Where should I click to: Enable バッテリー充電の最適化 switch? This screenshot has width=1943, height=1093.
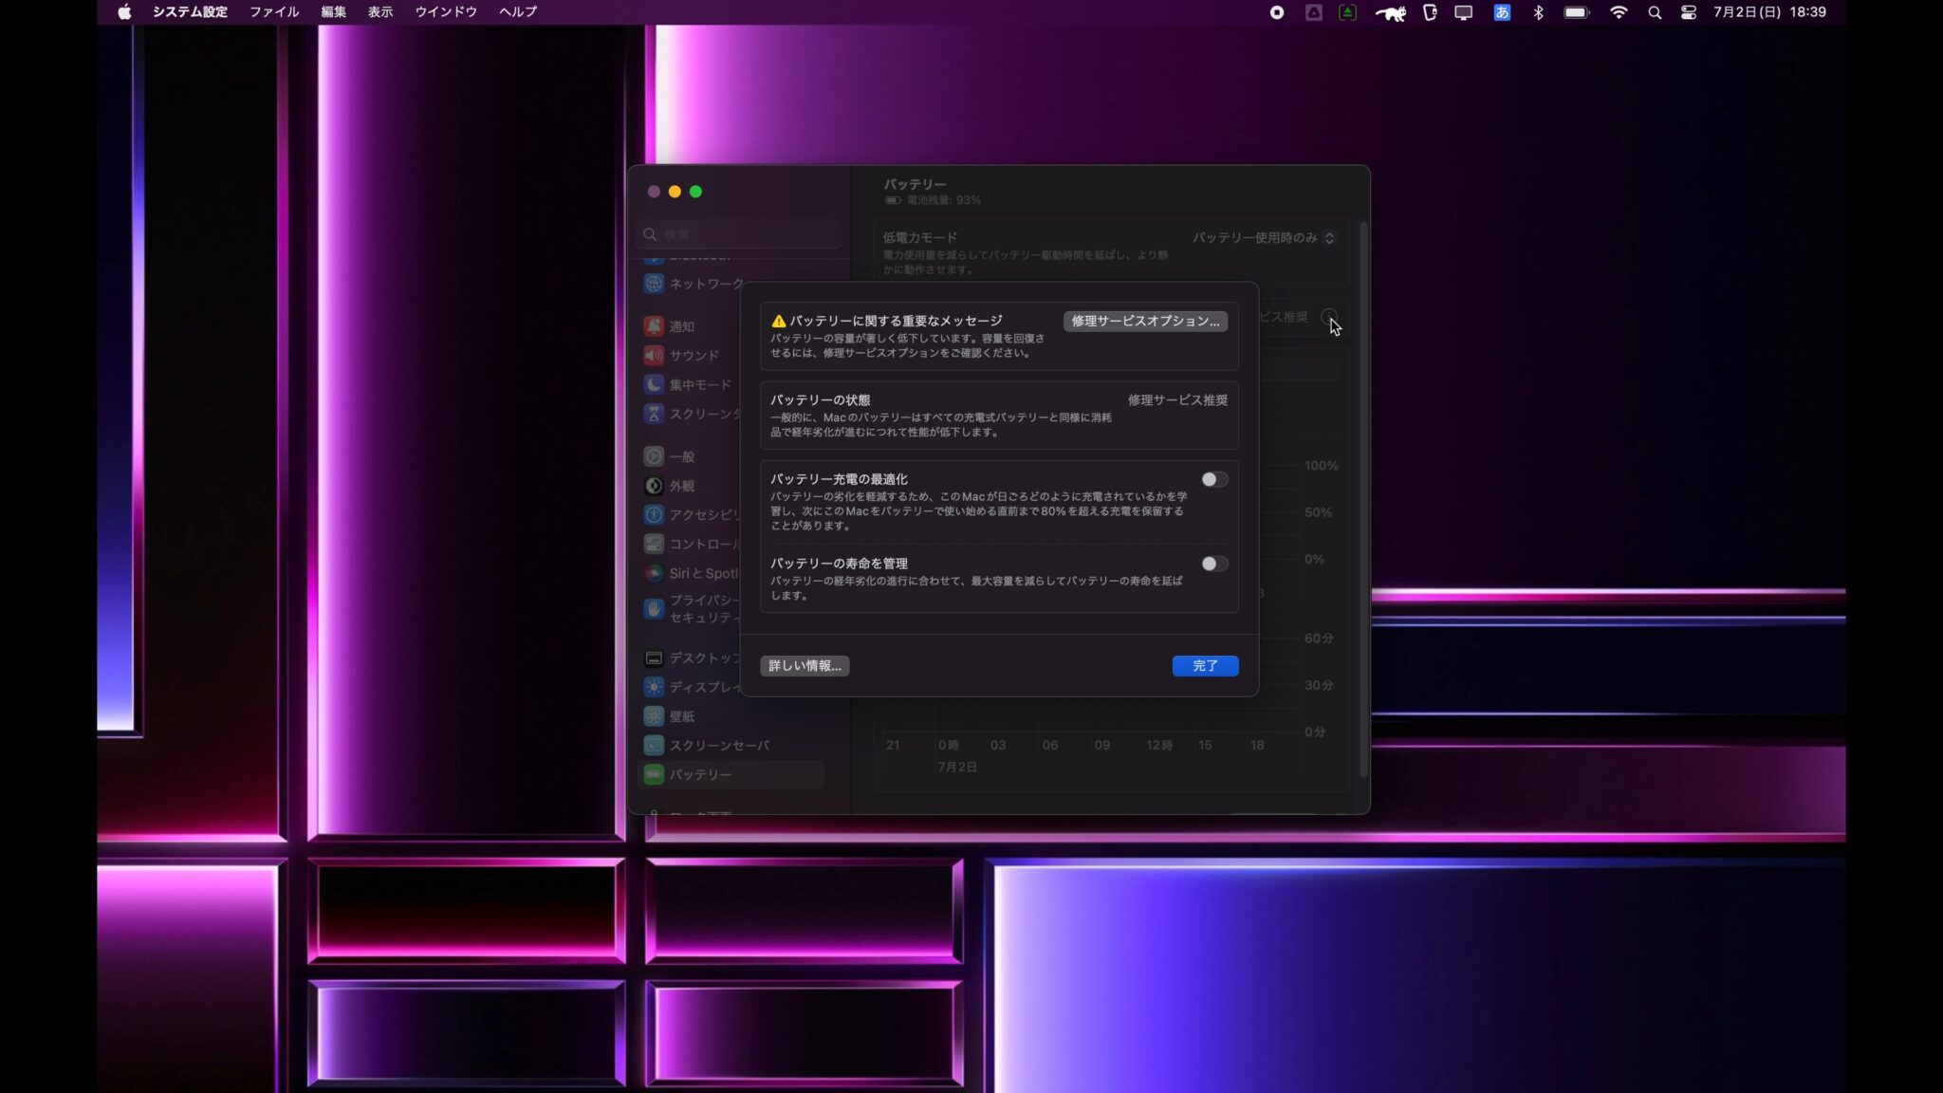click(1213, 479)
